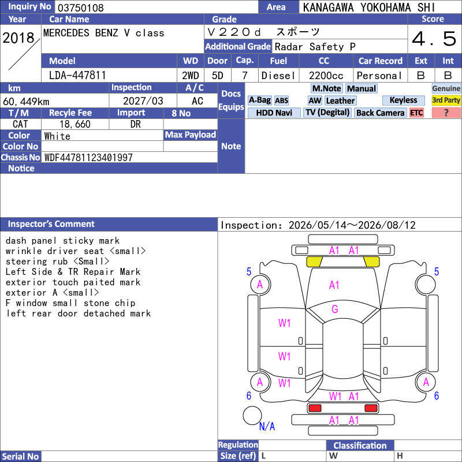Select the Personal car record value
This screenshot has height=462, width=462.
click(379, 76)
